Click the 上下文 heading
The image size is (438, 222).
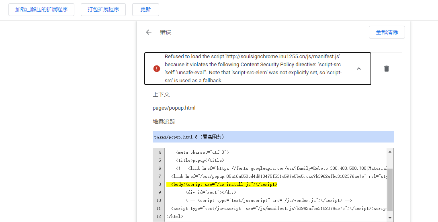click(x=161, y=94)
